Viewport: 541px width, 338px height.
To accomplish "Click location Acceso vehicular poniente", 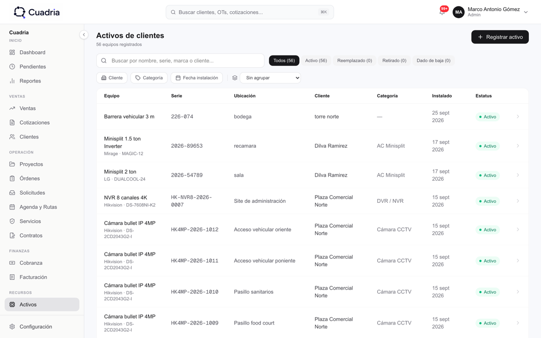I will tap(265, 261).
